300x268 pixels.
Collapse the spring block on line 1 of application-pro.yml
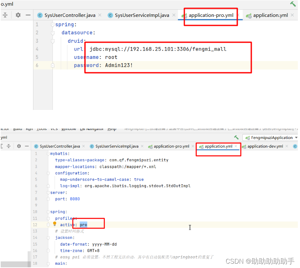coord(52,25)
